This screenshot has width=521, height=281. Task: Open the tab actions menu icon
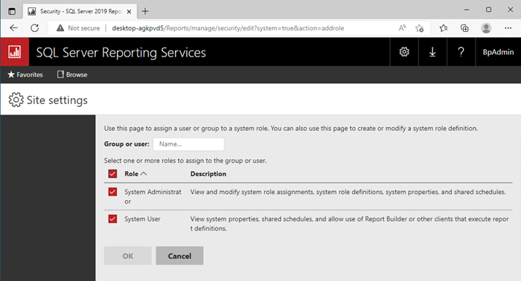pos(12,11)
